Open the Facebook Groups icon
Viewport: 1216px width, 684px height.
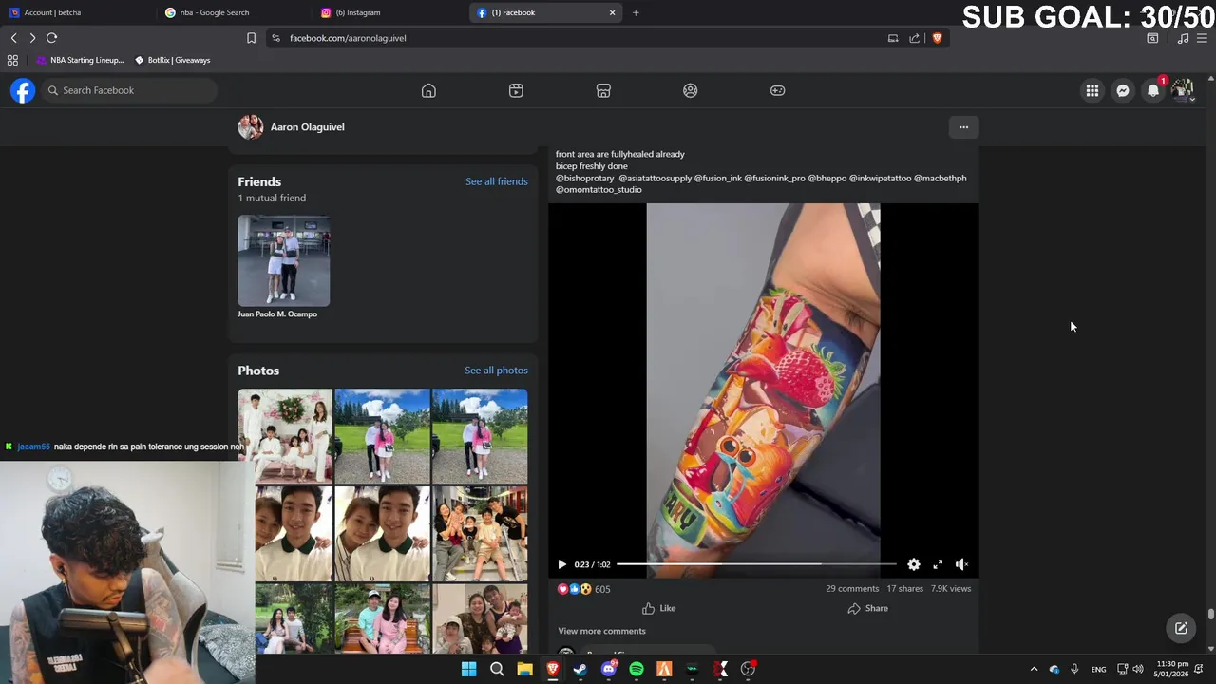(x=691, y=90)
